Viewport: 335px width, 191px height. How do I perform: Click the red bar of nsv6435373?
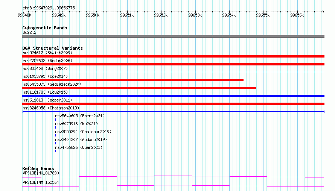(x=139, y=88)
